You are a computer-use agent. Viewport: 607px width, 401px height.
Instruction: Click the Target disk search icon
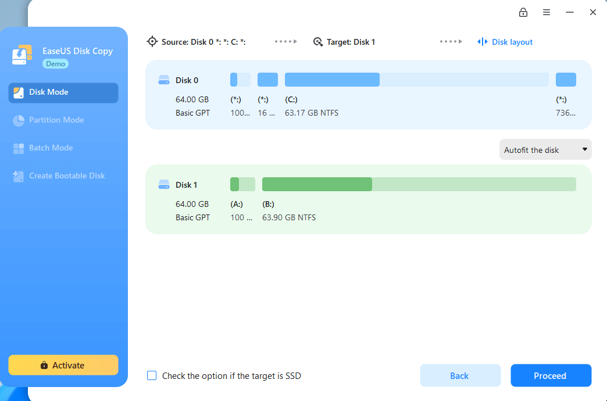click(318, 42)
